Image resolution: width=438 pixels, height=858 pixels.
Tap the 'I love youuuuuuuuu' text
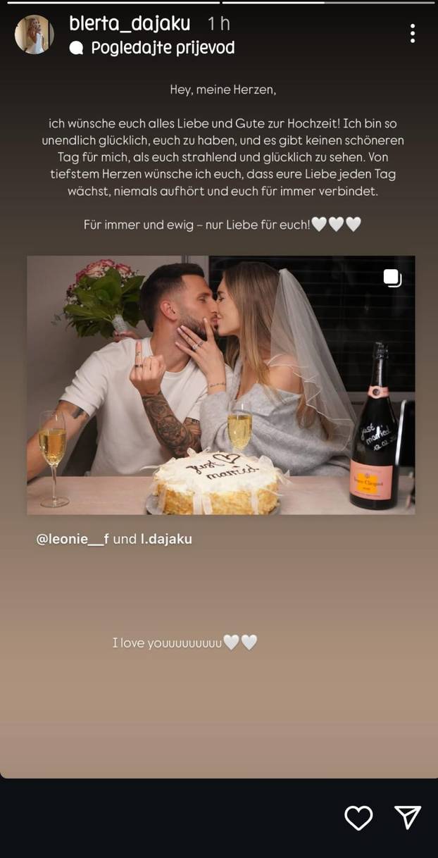(167, 643)
